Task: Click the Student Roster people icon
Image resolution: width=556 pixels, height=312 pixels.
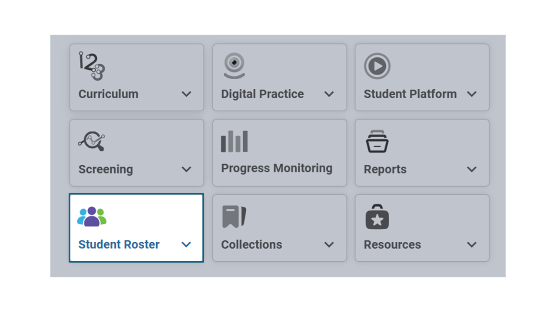Action: point(92,217)
